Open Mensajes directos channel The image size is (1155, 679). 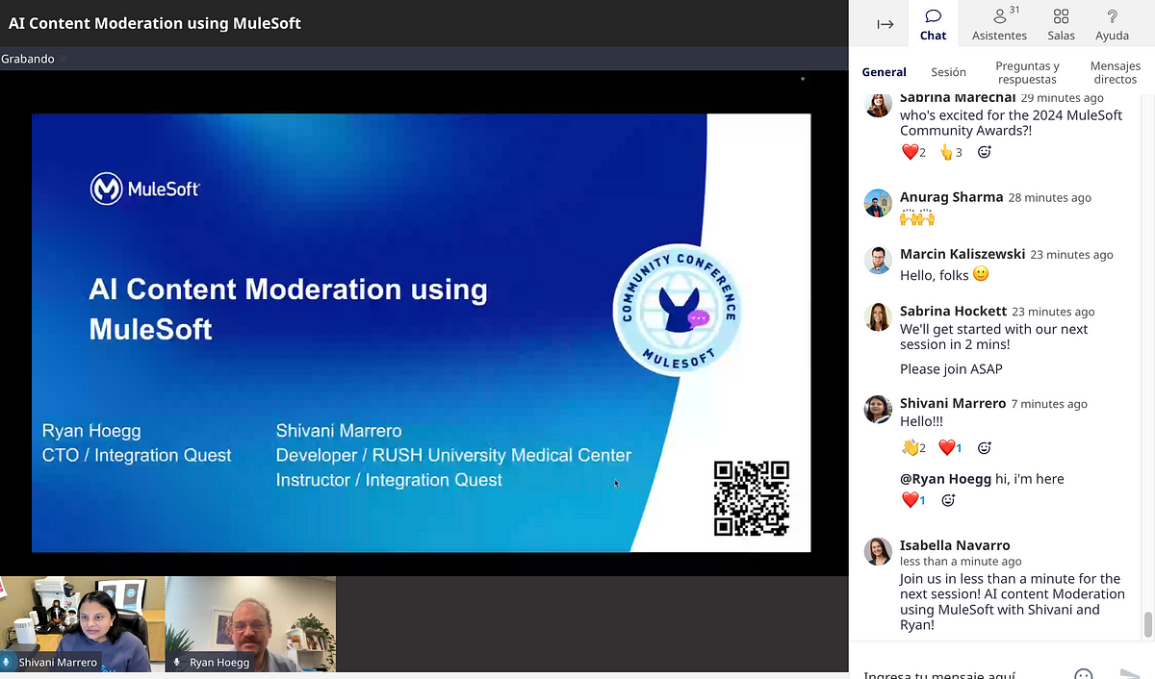[1115, 72]
